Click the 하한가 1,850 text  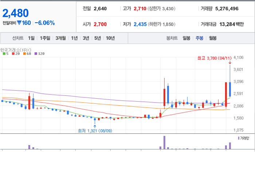[161, 24]
